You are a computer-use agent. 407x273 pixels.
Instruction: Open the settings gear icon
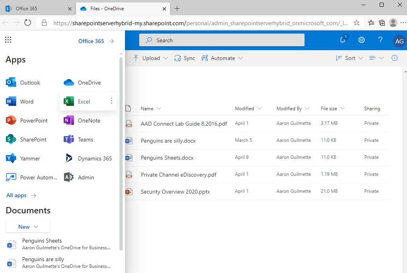tap(362, 40)
